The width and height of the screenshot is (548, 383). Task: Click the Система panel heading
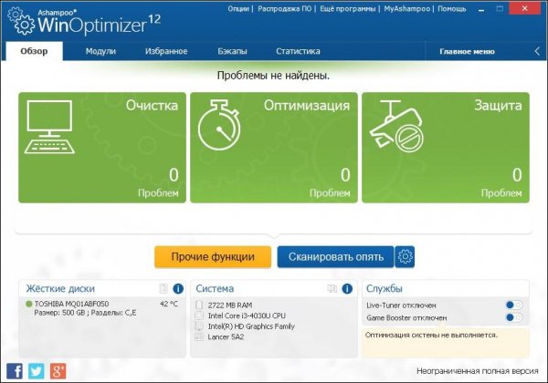[215, 288]
